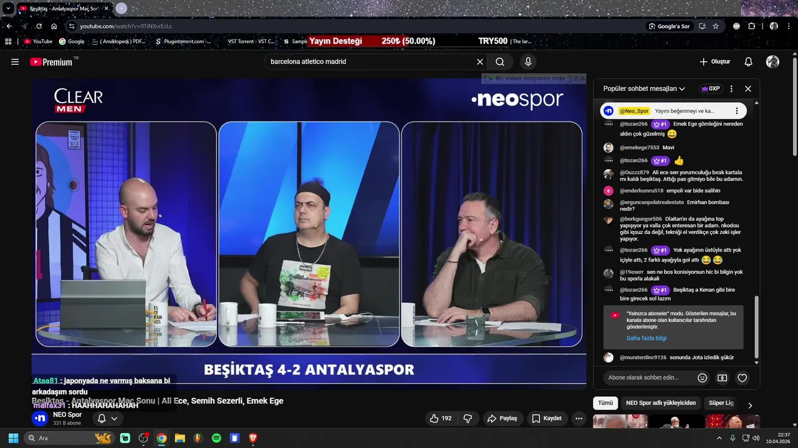Click the @emekege7553 chat username
This screenshot has height=448, width=798.
pyautogui.click(x=639, y=147)
